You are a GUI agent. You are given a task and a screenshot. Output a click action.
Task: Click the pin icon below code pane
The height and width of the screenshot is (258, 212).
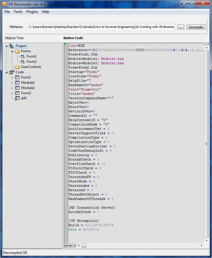point(70,245)
